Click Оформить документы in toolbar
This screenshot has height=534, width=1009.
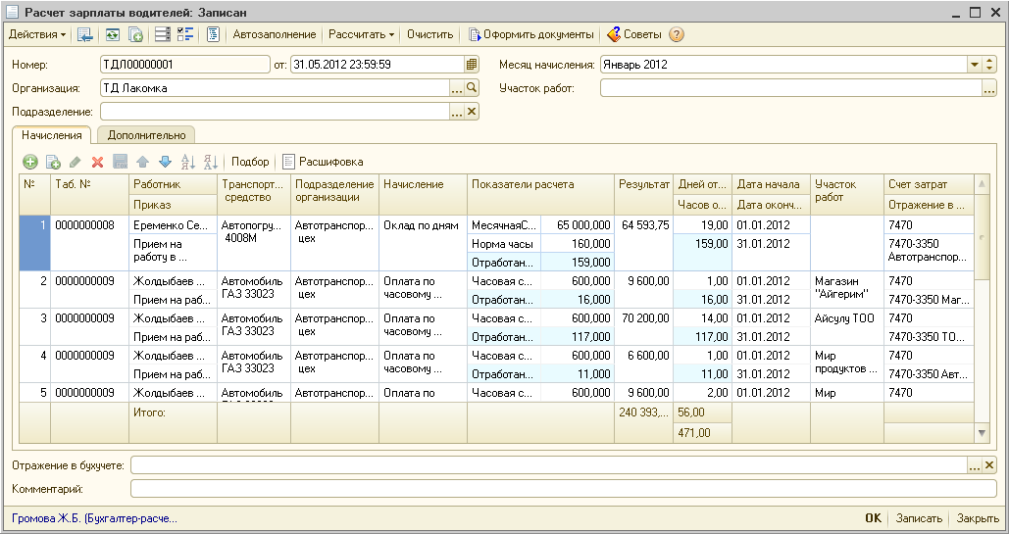[x=530, y=34]
